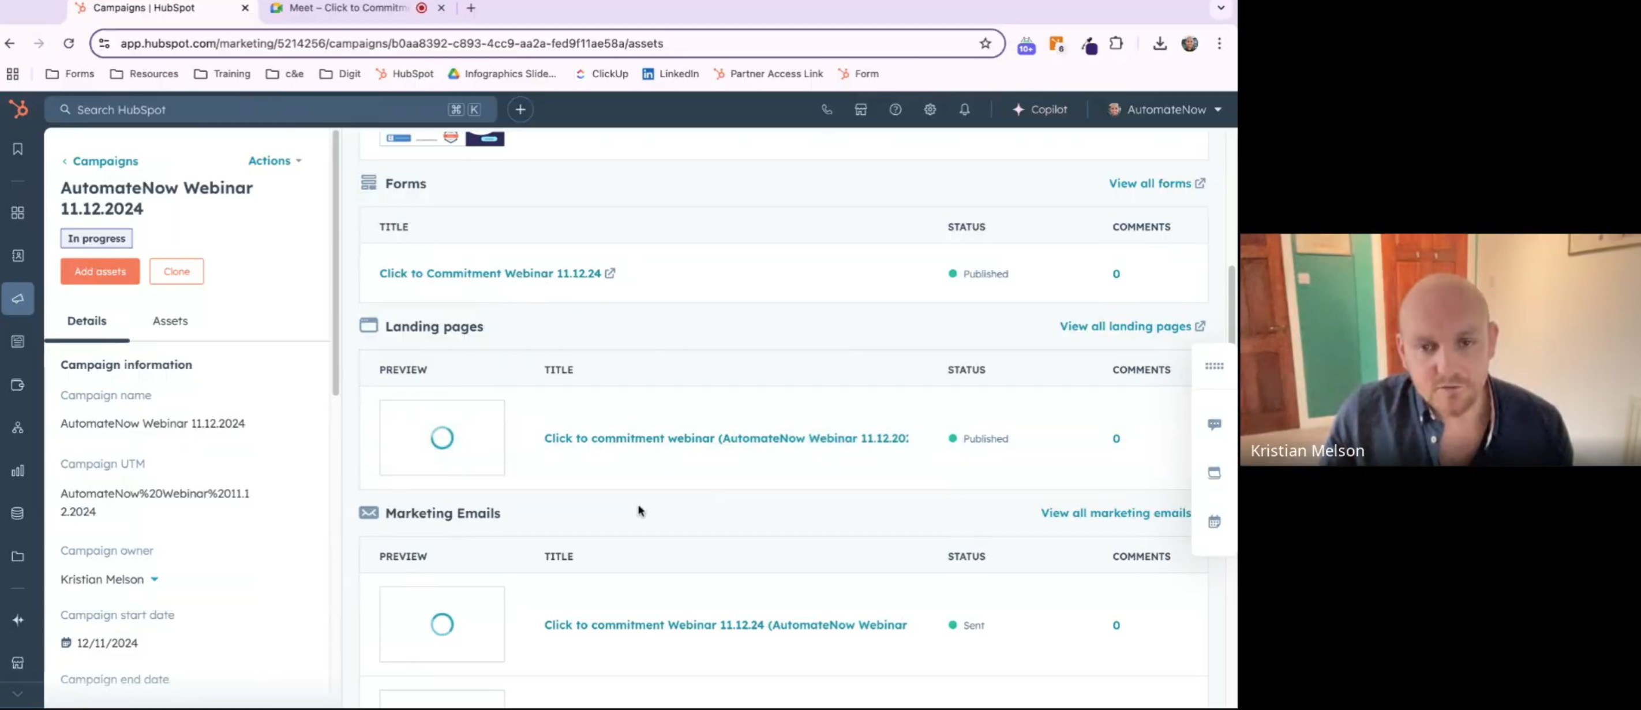The width and height of the screenshot is (1641, 710).
Task: Click the landing page preview thumbnail
Action: pyautogui.click(x=442, y=438)
